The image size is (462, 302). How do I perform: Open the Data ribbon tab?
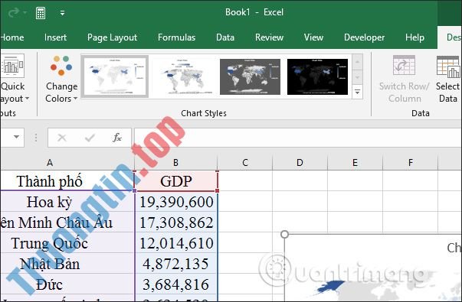coord(225,37)
